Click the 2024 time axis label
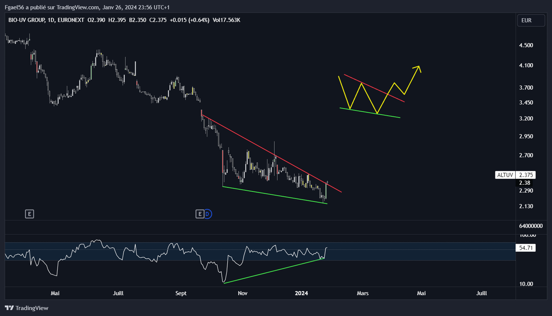 [x=301, y=293]
